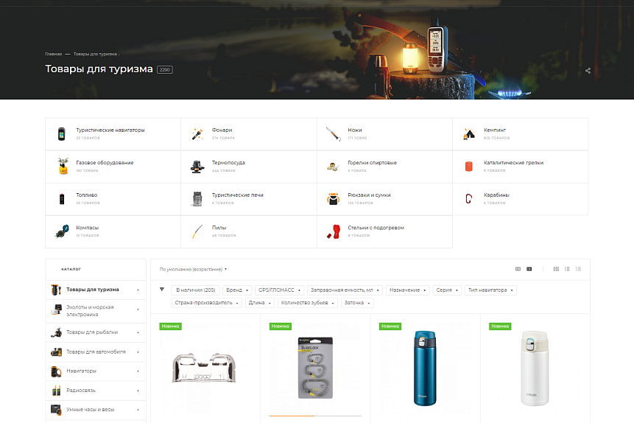Expand the sort order По умолчанию dropdown
The width and height of the screenshot is (634, 423).
[x=193, y=269]
